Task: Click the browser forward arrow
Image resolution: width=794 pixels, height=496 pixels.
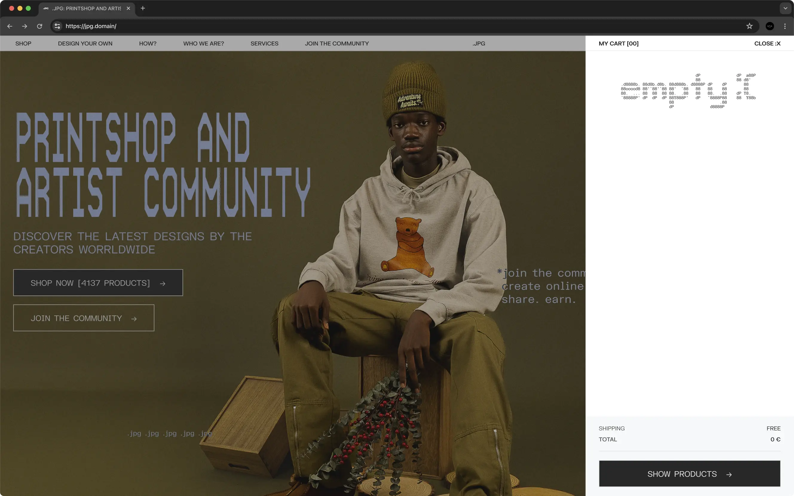Action: pyautogui.click(x=25, y=26)
